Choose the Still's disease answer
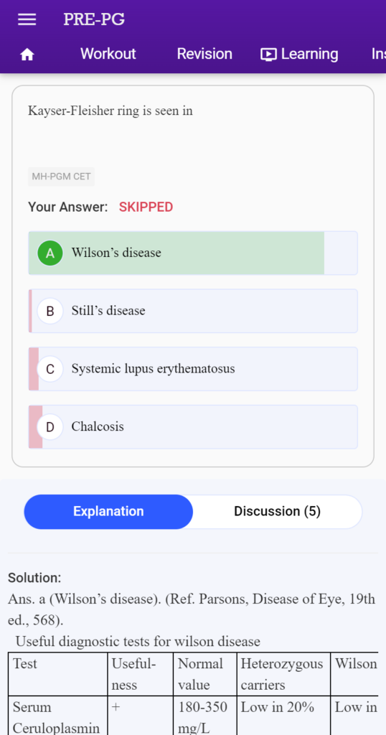This screenshot has height=735, width=386. (193, 312)
